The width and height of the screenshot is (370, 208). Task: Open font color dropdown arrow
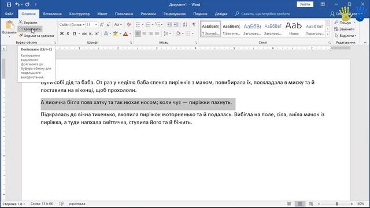point(130,34)
